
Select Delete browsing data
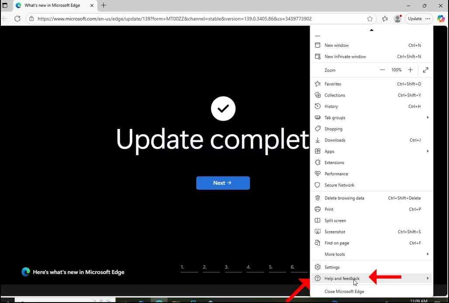(x=371, y=198)
